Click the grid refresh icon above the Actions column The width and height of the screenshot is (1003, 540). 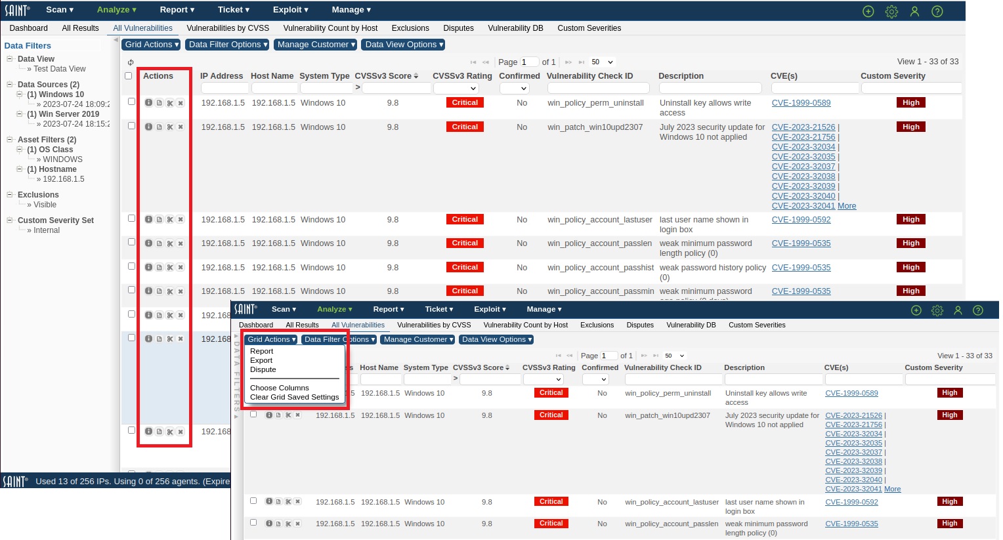[131, 63]
